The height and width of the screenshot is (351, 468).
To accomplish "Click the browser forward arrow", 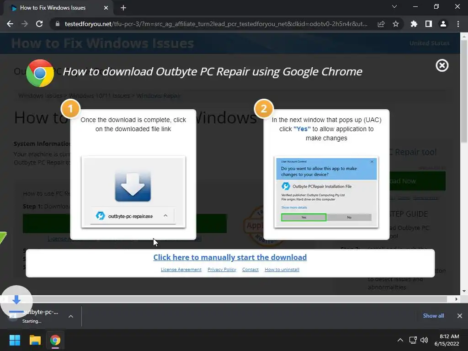I will tap(25, 24).
